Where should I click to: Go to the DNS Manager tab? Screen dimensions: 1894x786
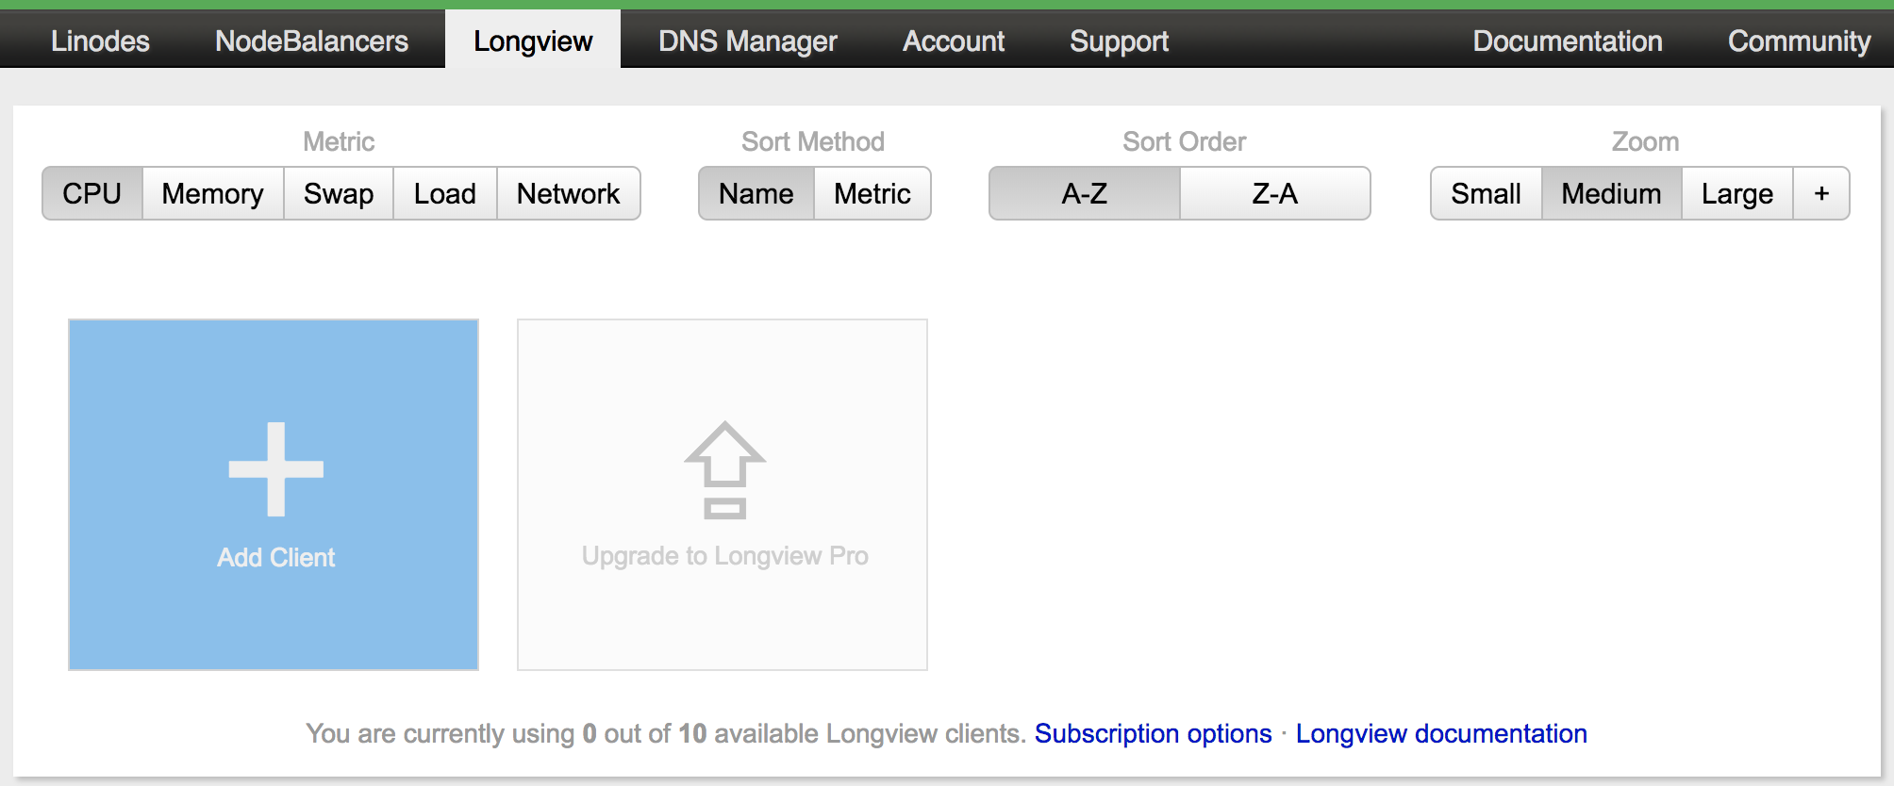[747, 41]
